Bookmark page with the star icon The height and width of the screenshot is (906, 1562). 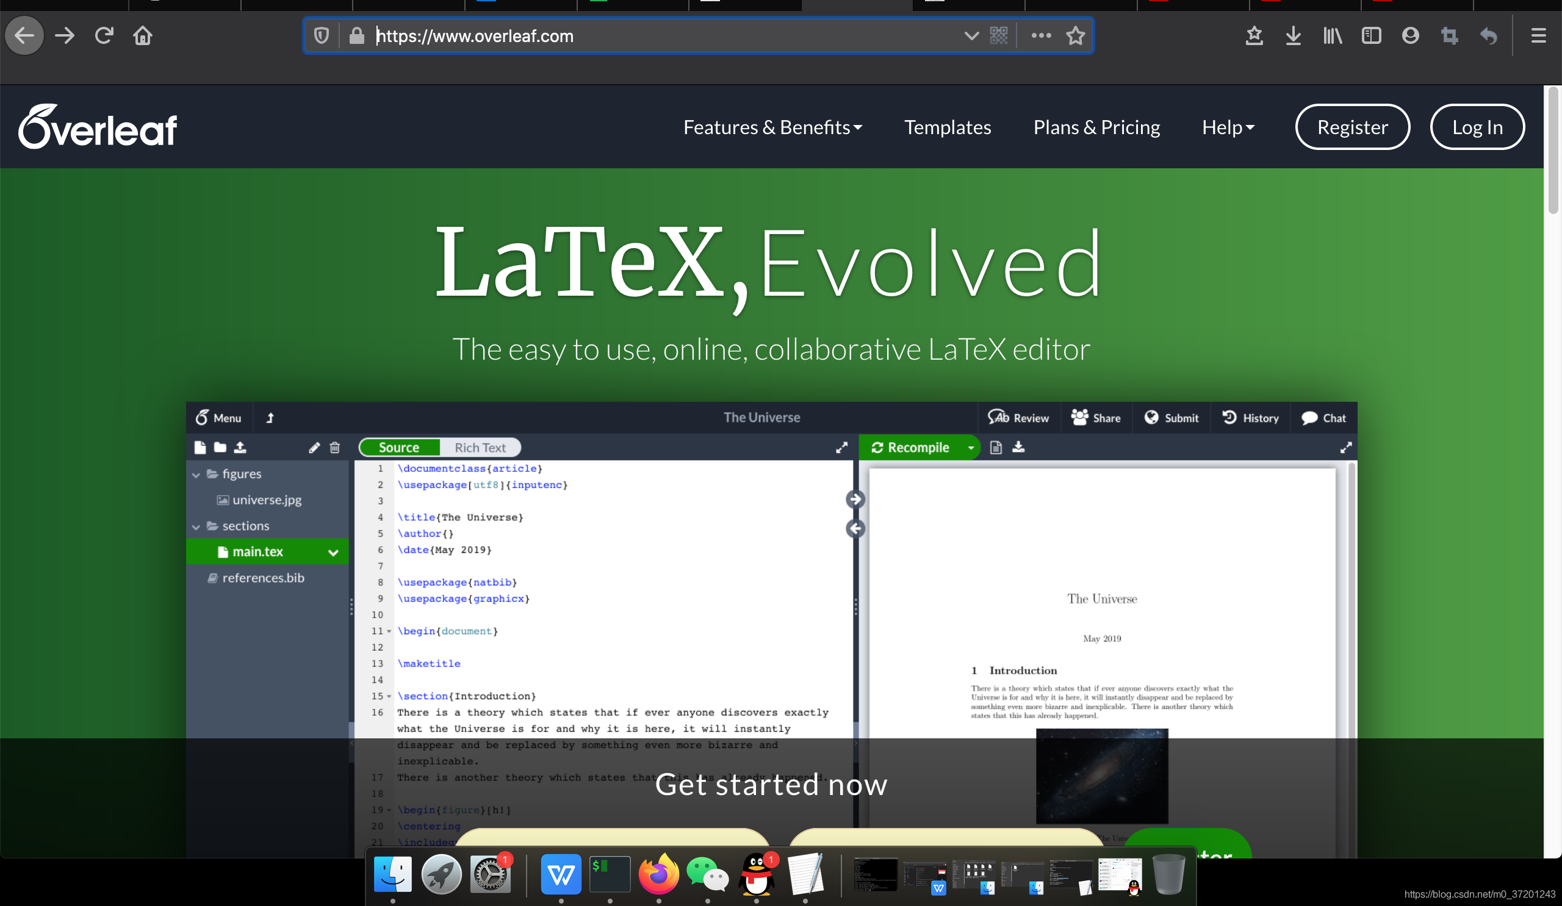(x=1076, y=35)
